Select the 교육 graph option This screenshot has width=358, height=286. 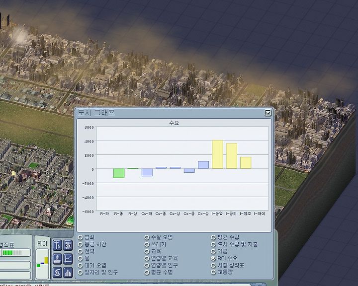tap(147, 251)
